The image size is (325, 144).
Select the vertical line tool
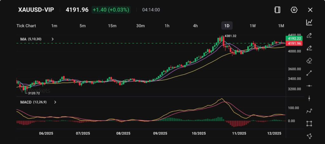[x=309, y=98]
